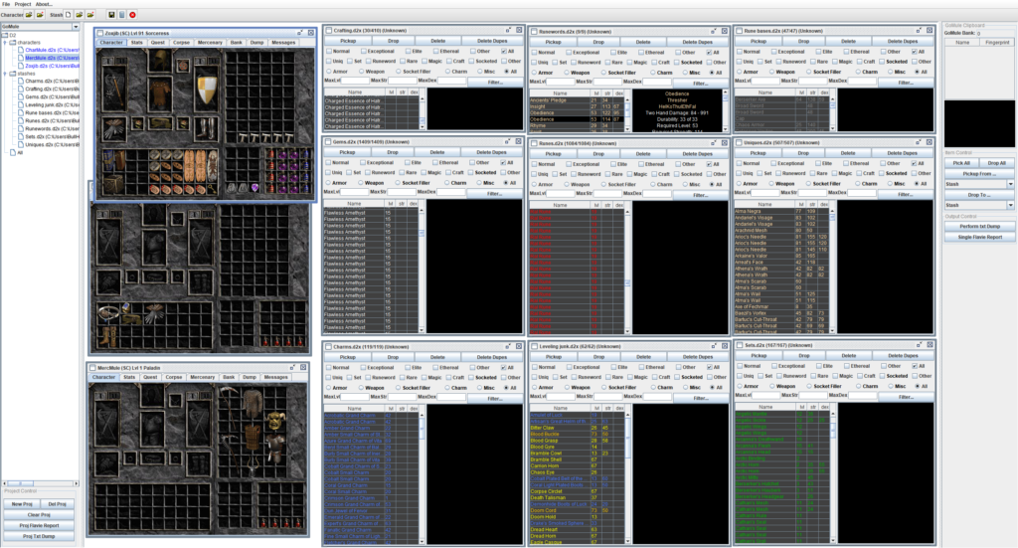Select the horned helm in MercMule's stash
The width and height of the screenshot is (1018, 548).
[x=276, y=419]
